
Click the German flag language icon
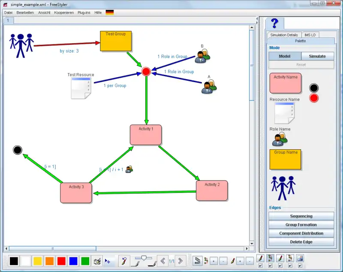(110, 12)
